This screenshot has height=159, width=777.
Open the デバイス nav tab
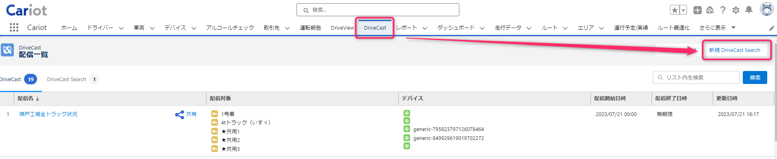[176, 28]
